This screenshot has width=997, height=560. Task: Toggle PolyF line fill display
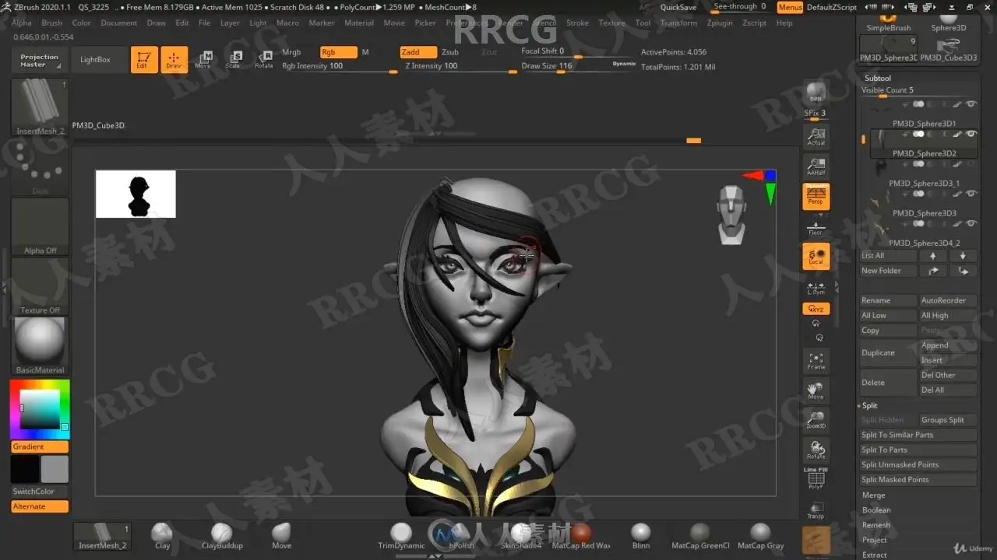816,479
